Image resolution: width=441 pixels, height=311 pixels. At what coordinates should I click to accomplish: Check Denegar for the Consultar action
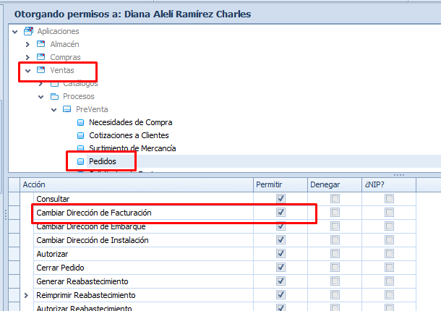335,199
